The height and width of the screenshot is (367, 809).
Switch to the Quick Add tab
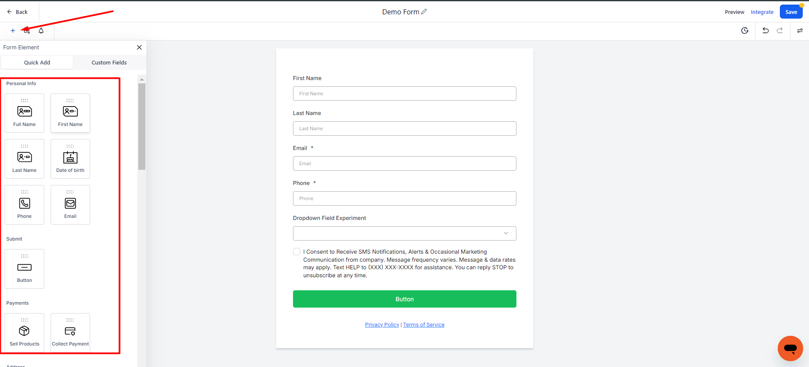click(37, 62)
